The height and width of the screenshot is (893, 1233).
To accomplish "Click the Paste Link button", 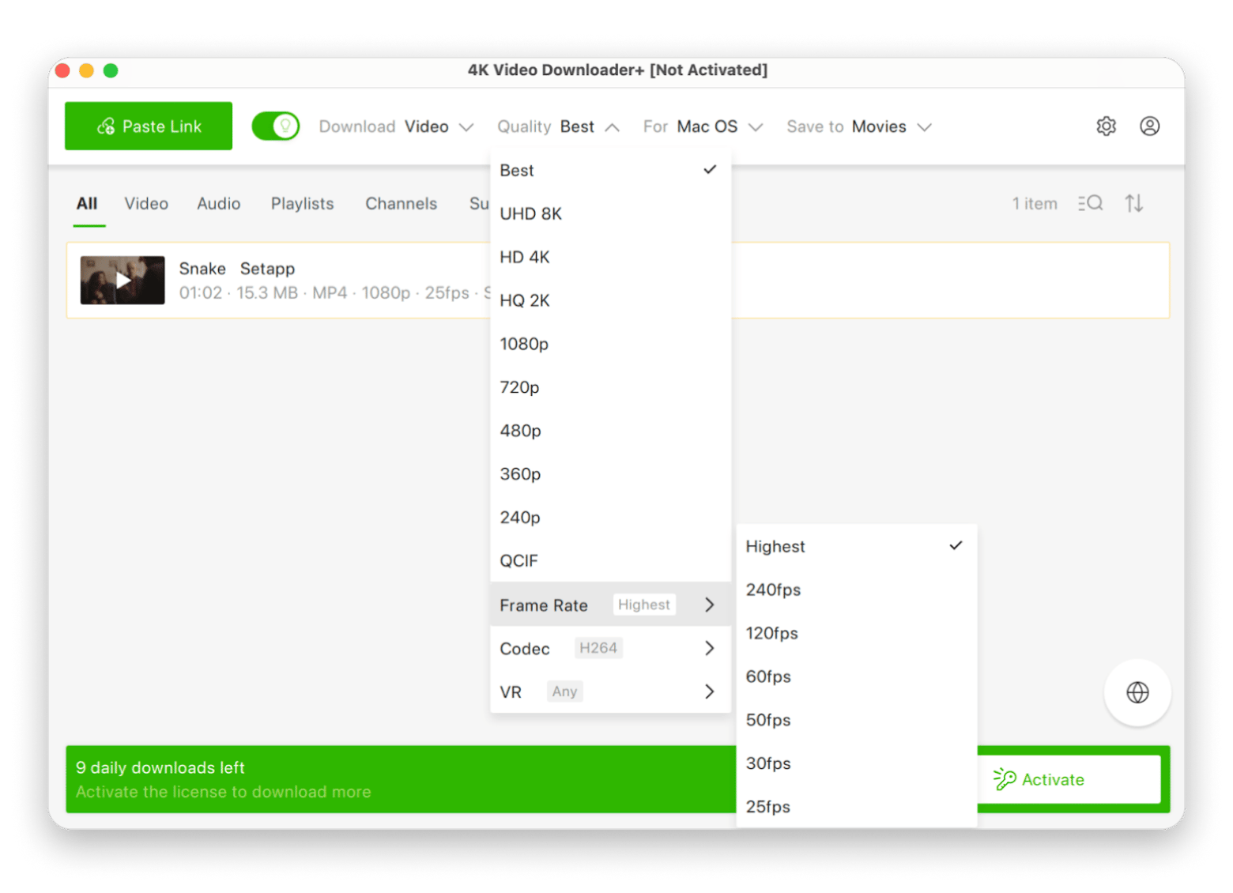I will [x=149, y=126].
